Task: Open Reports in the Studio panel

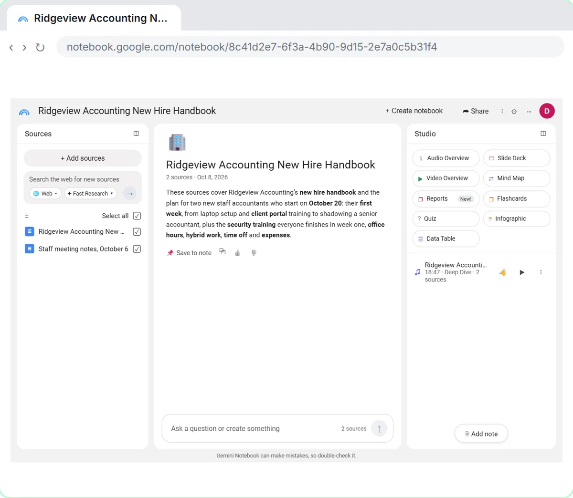Action: (x=446, y=199)
